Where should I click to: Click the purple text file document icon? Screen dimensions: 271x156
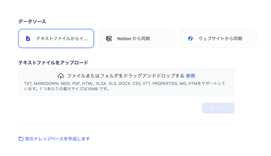(28, 39)
